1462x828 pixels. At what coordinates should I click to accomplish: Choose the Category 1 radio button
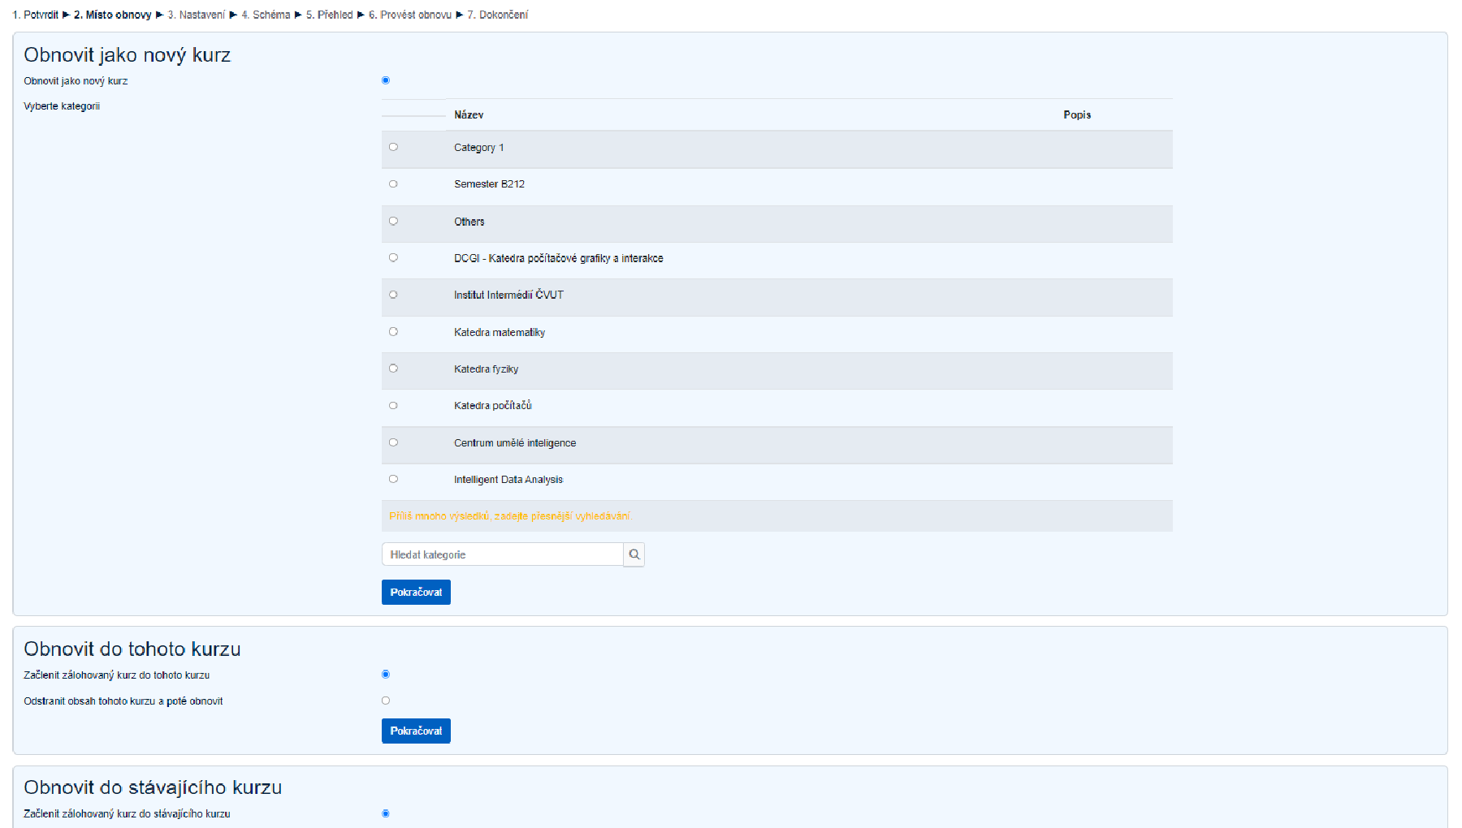tap(393, 147)
